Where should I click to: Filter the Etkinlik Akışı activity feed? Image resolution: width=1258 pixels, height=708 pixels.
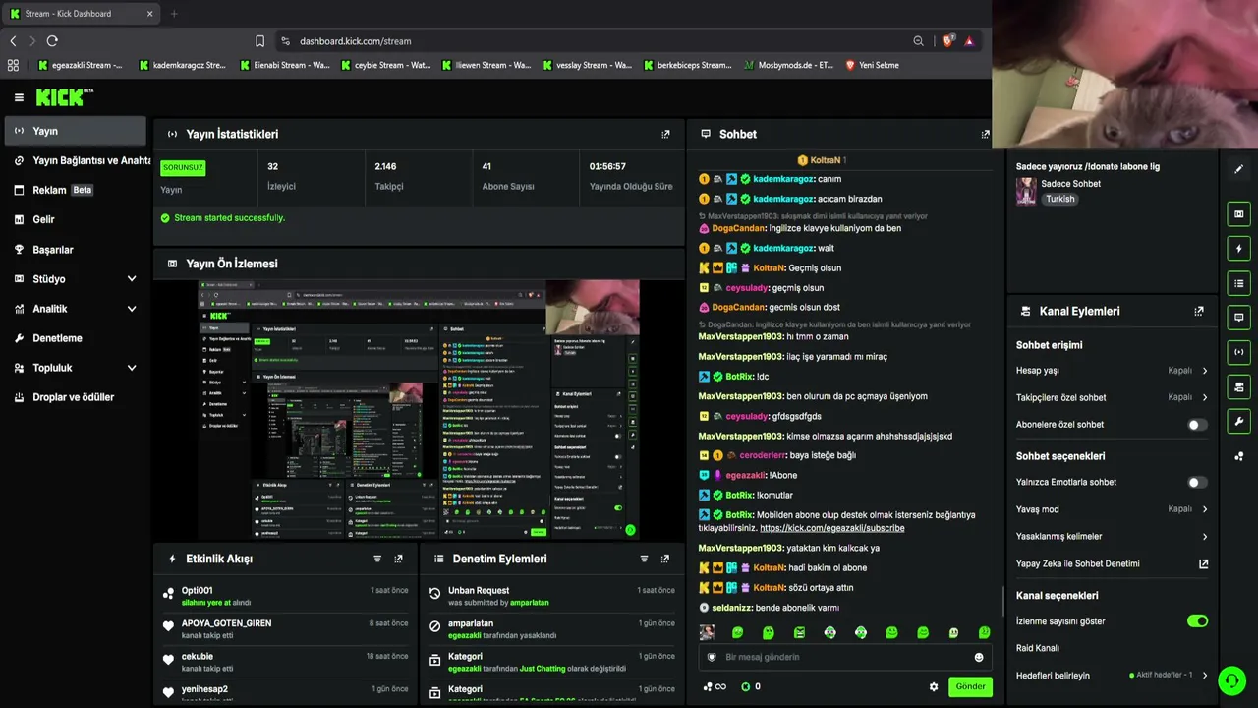[x=376, y=559]
